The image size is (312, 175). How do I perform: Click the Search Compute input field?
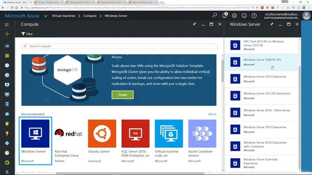tap(119, 46)
